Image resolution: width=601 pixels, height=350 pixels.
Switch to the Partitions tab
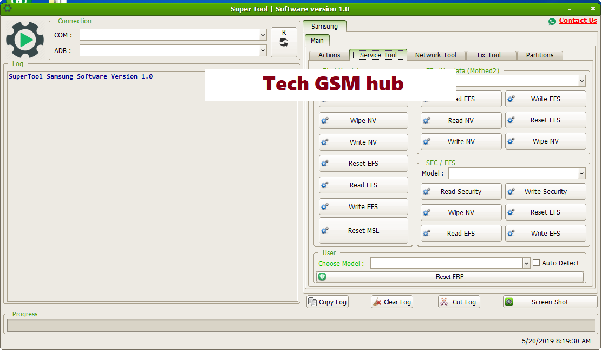540,55
